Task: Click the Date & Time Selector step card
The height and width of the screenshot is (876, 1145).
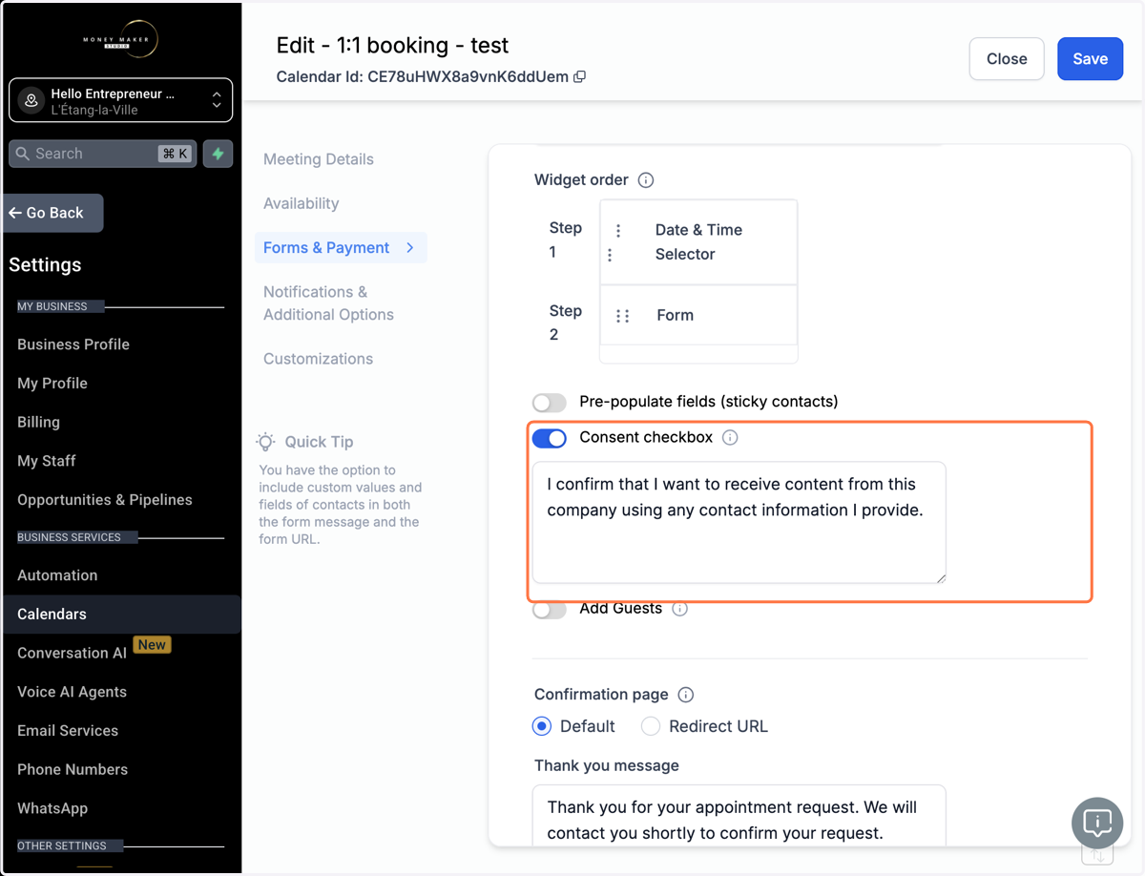Action: (698, 242)
